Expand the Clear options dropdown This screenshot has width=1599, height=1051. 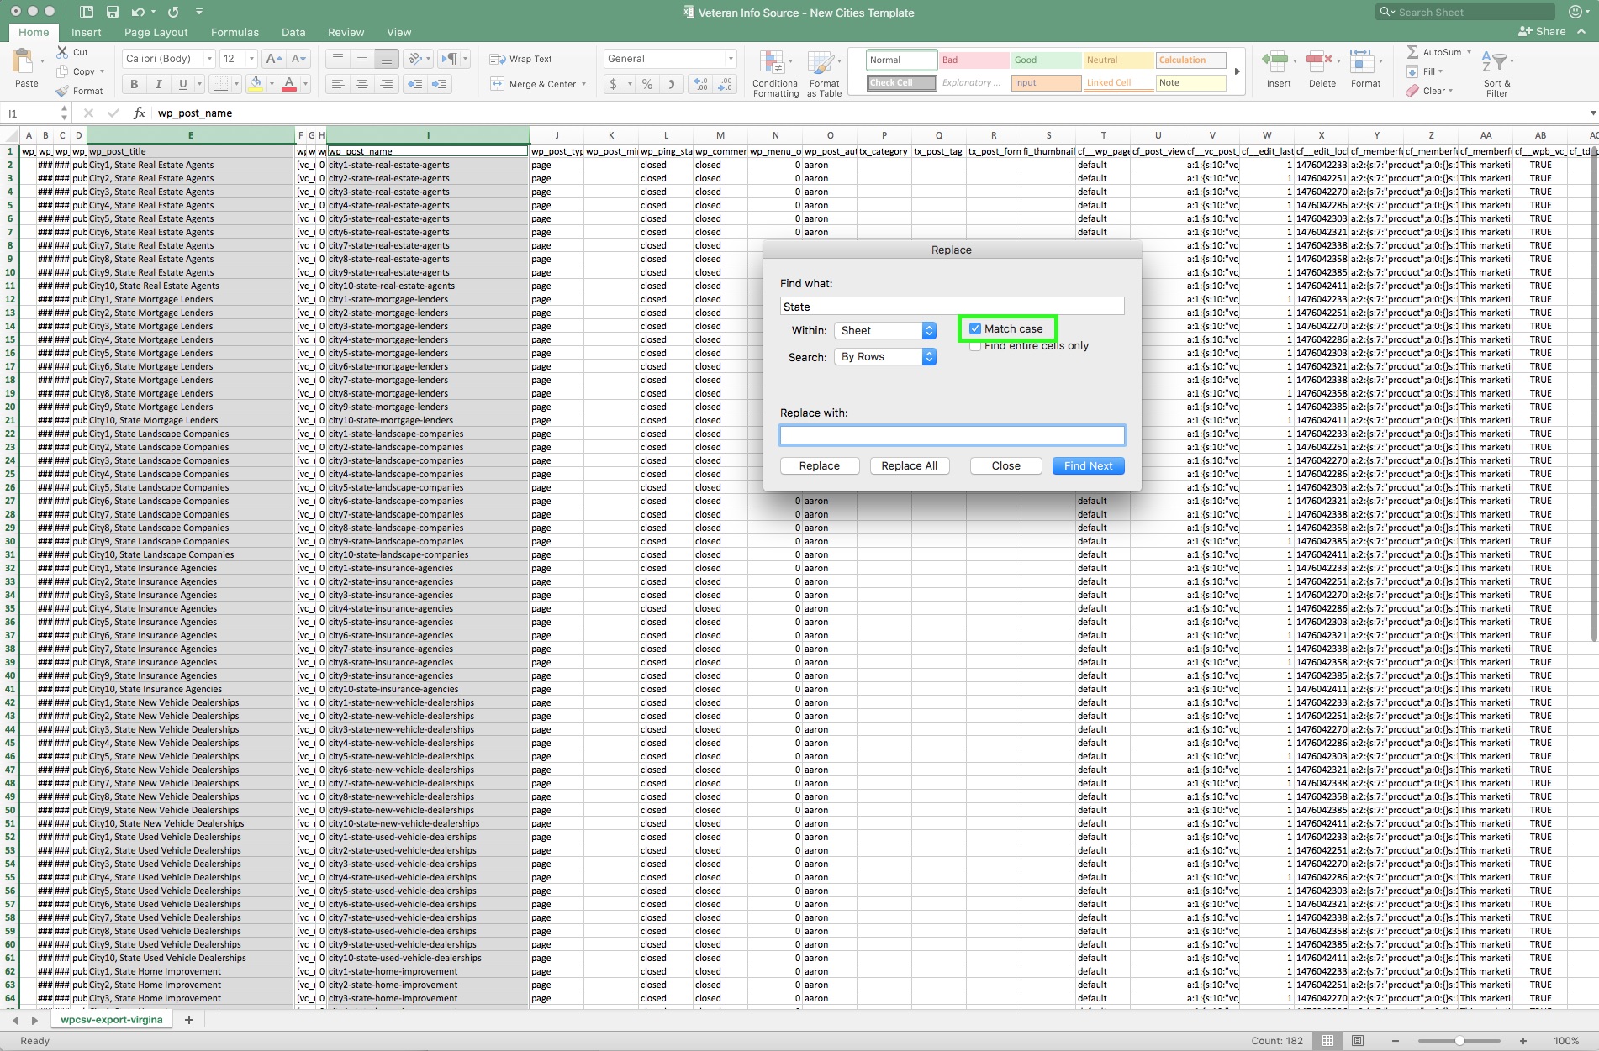pyautogui.click(x=1450, y=91)
